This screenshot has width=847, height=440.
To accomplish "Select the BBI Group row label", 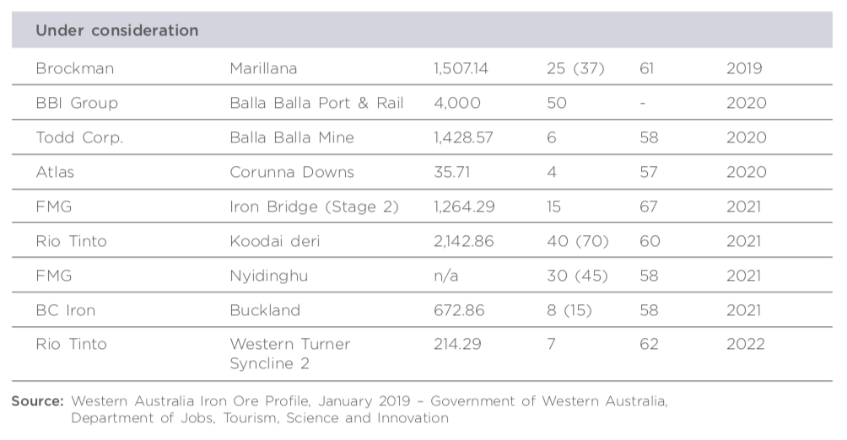I will click(77, 103).
